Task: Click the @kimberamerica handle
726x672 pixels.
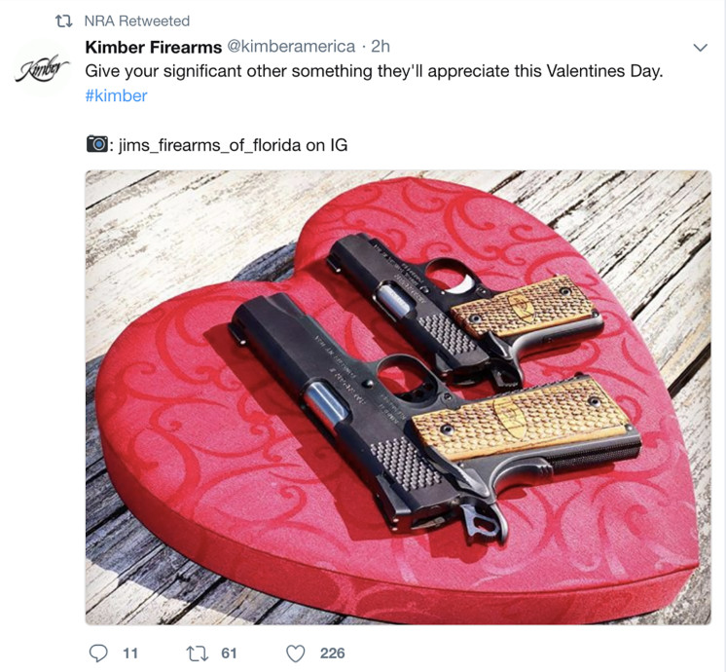Action: point(291,47)
